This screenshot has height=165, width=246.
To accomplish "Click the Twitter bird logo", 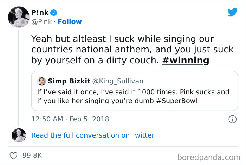I will tap(232, 12).
